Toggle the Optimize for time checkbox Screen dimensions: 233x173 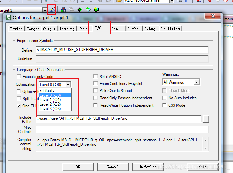click(x=19, y=91)
